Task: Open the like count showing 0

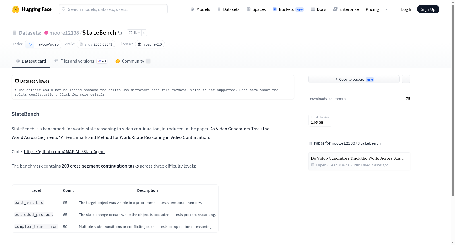Action: pos(144,33)
